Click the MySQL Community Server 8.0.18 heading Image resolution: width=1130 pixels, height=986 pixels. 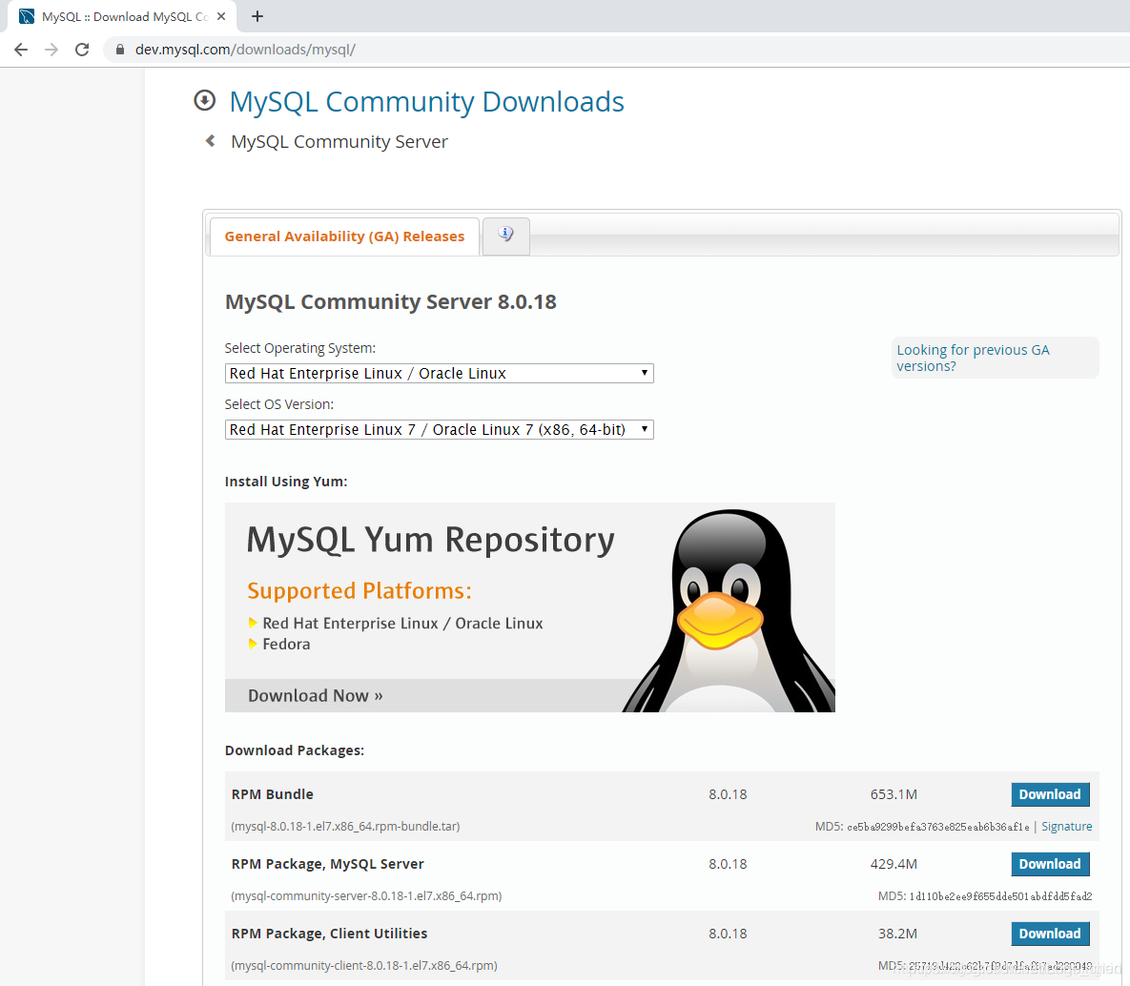391,301
